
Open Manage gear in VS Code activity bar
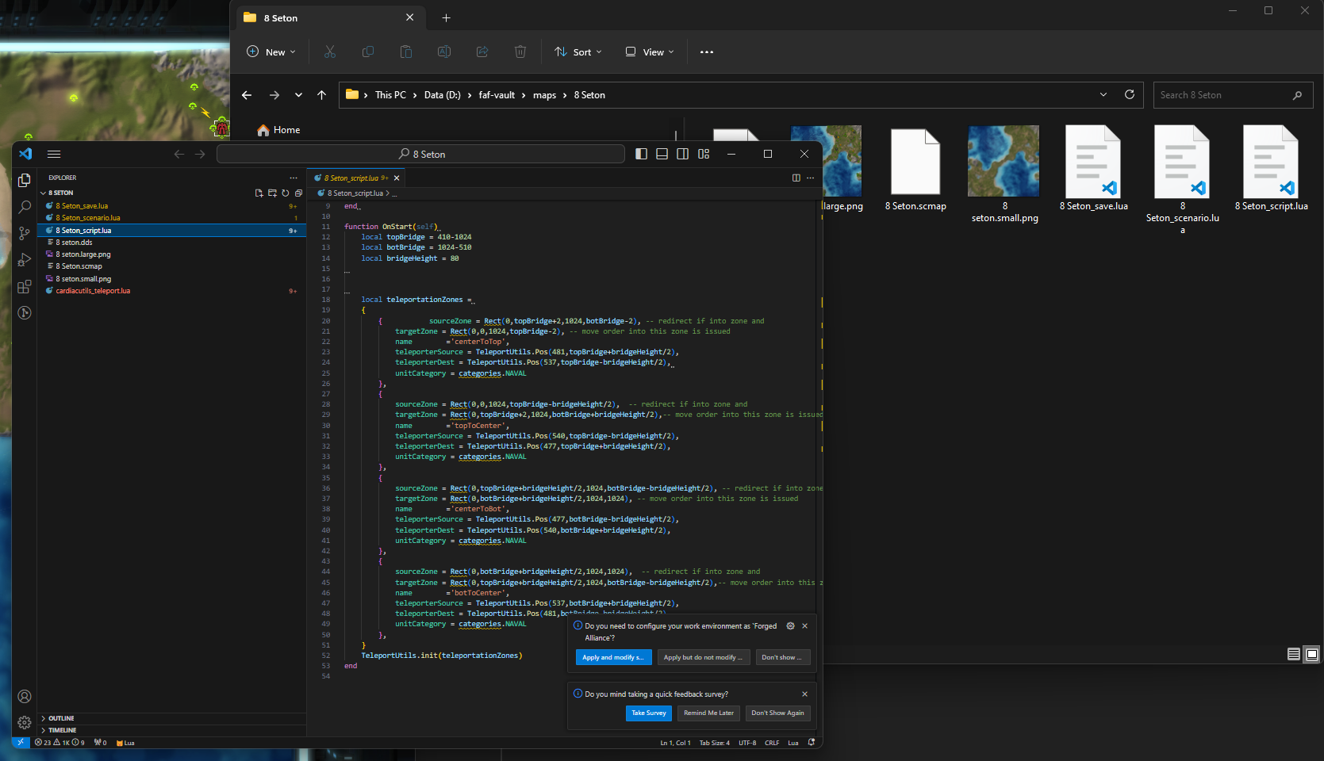pyautogui.click(x=25, y=722)
